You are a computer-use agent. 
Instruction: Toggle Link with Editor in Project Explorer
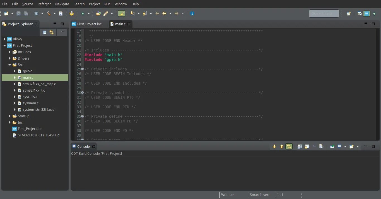52,32
